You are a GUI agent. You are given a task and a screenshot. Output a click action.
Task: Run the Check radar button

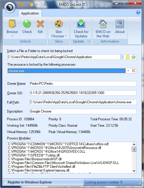click(27, 27)
